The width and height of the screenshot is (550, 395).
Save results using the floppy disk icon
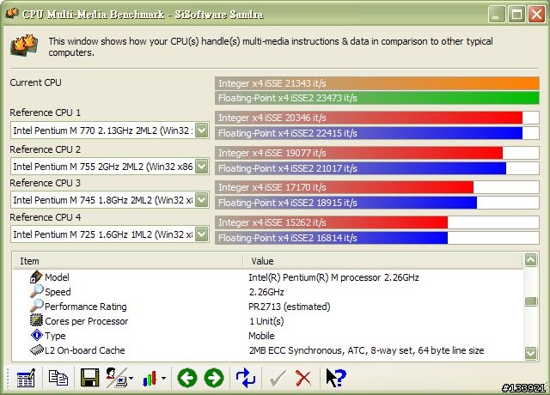[89, 378]
